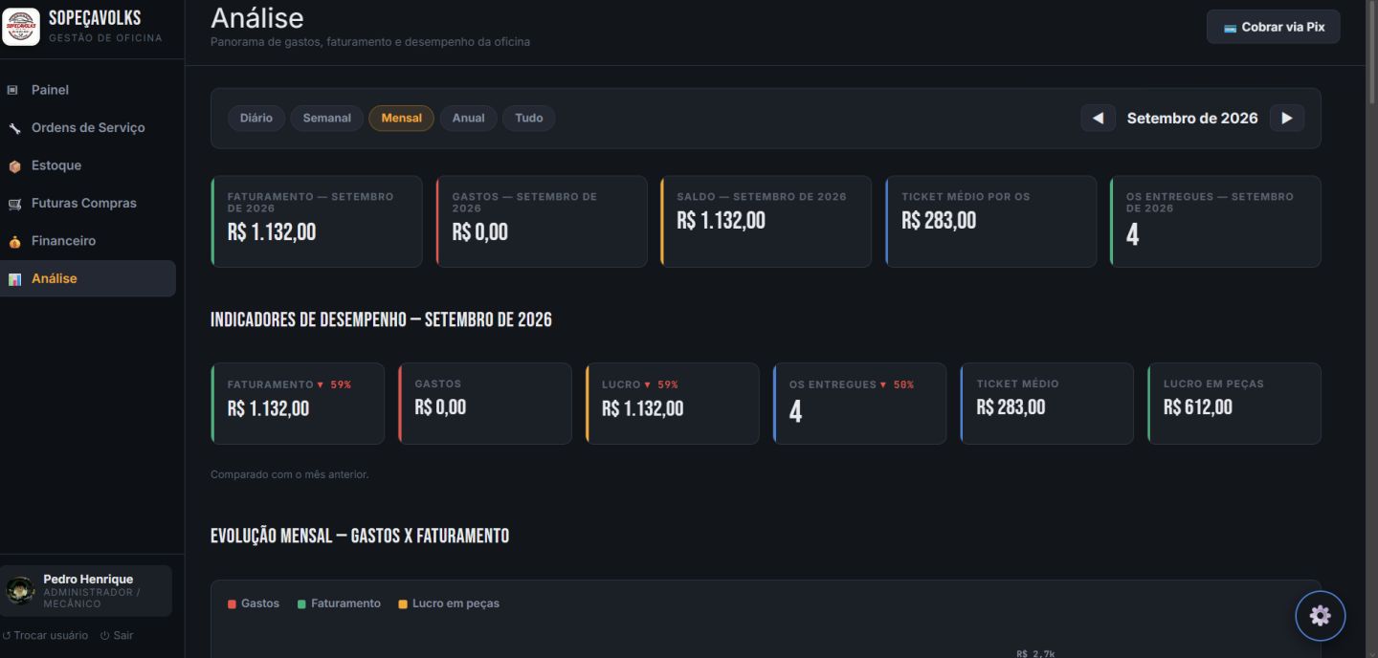
Task: Toggle the Faturamento series in the chart legend
Action: 339,603
